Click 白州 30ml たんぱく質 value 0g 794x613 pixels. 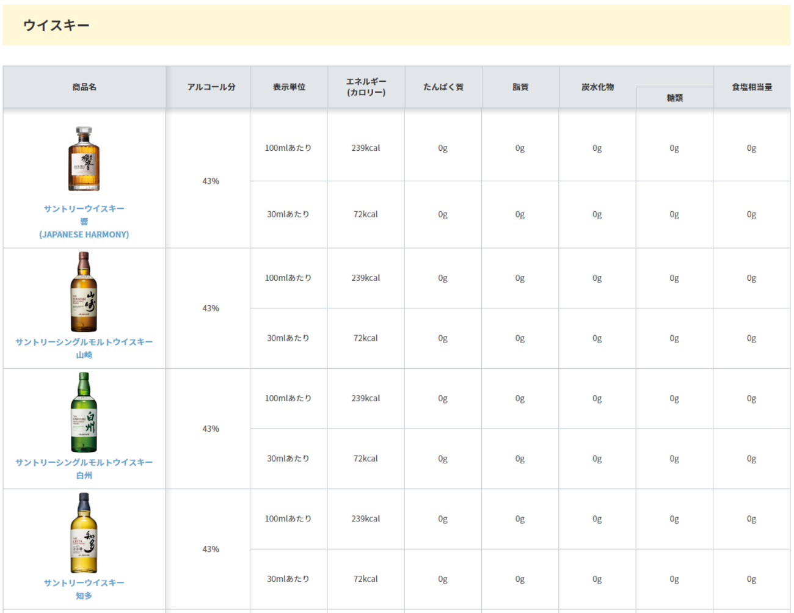(443, 459)
